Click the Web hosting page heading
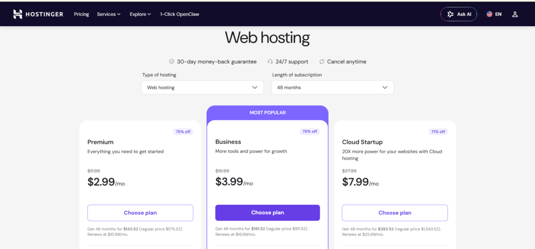The image size is (535, 249). click(x=267, y=38)
